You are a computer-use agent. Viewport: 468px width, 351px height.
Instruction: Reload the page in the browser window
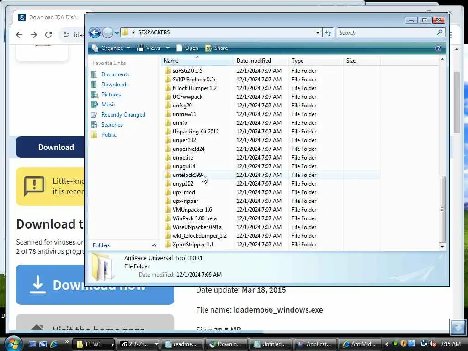(x=48, y=35)
